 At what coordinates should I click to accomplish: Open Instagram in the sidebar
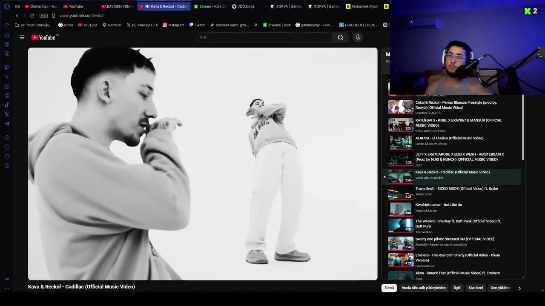point(7,96)
